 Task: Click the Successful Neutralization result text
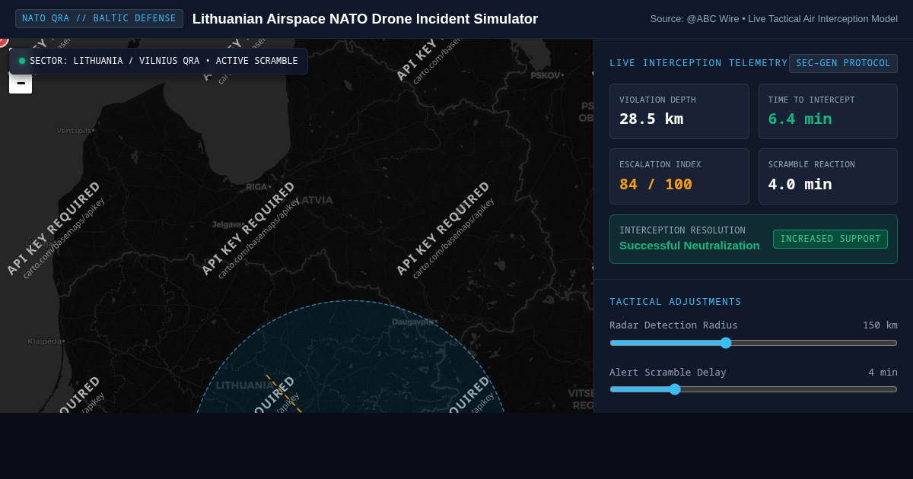click(x=689, y=245)
